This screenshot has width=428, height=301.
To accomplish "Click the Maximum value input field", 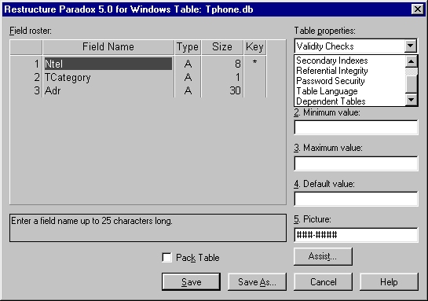I will click(356, 163).
